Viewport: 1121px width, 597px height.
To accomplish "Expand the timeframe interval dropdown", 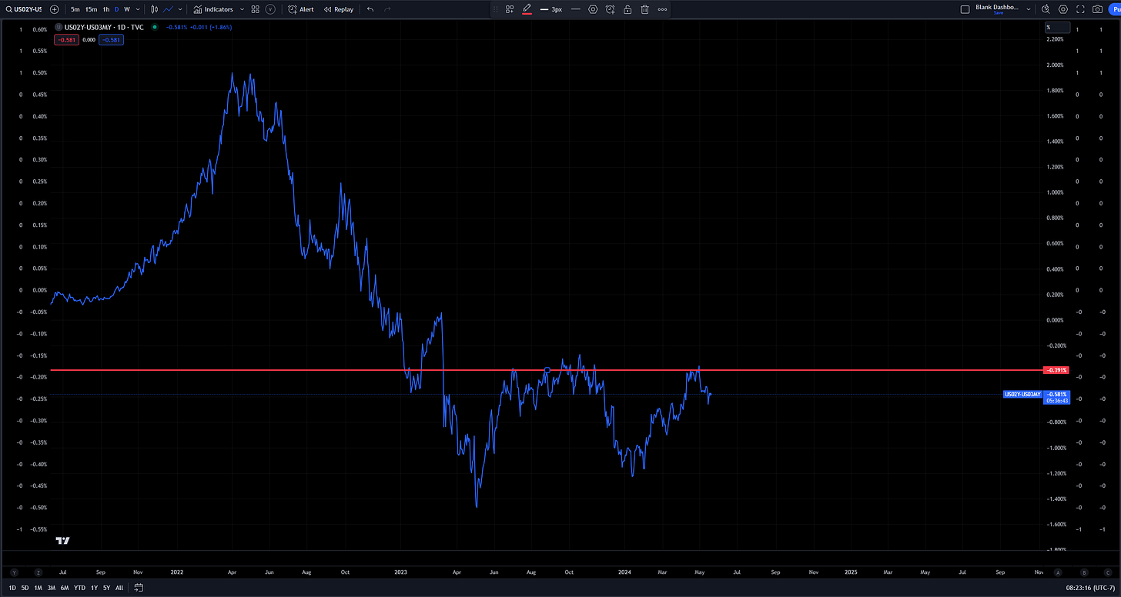I will coord(137,9).
